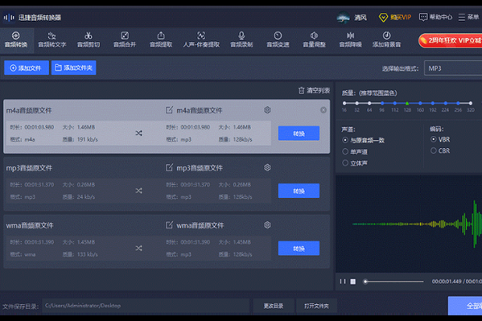Set quality slider to 128
482x321 pixels.
[407, 103]
